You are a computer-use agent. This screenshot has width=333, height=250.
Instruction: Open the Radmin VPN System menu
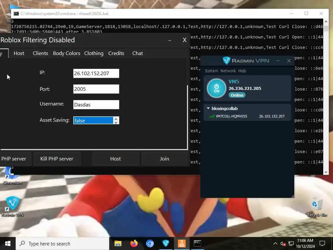(211, 71)
